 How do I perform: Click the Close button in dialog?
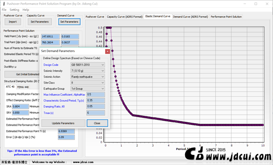click(97, 123)
